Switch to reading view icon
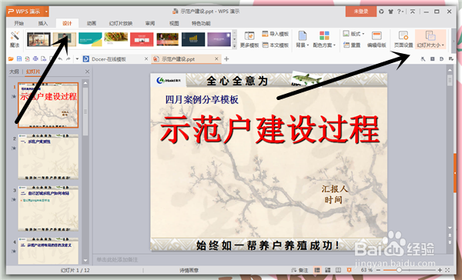Image resolution: width=462 pixels, height=280 pixels. [338, 270]
